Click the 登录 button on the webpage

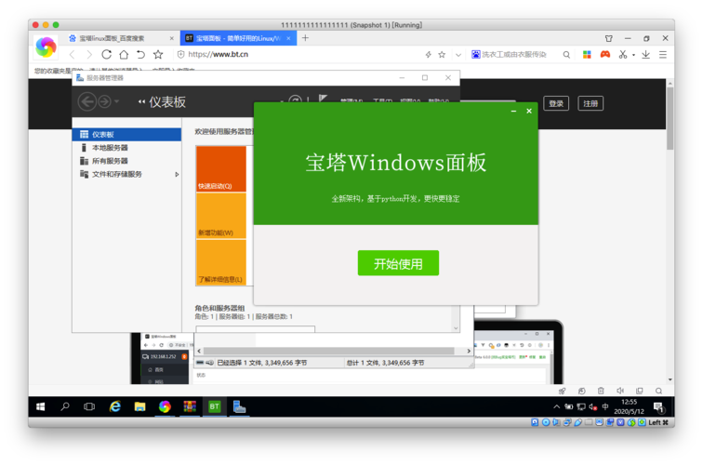click(556, 103)
